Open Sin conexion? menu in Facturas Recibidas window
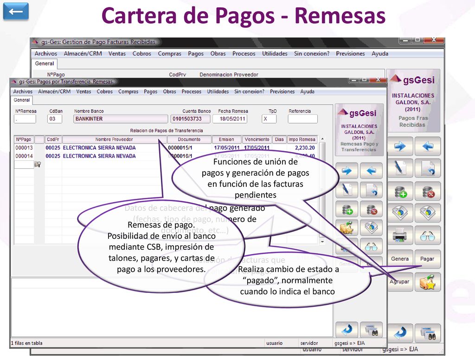The height and width of the screenshot is (356, 475). click(312, 54)
